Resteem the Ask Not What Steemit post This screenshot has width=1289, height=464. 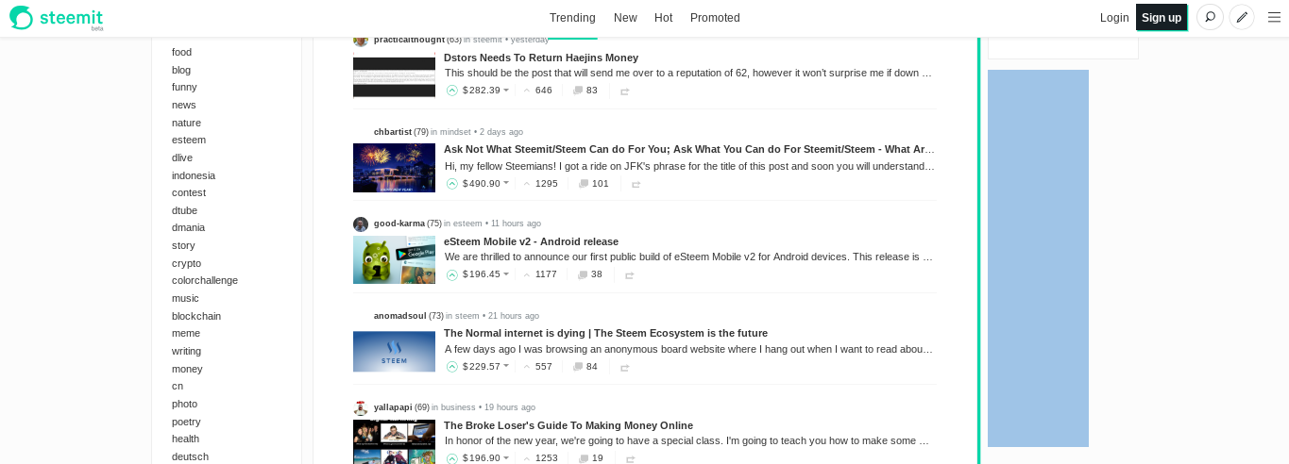point(636,185)
